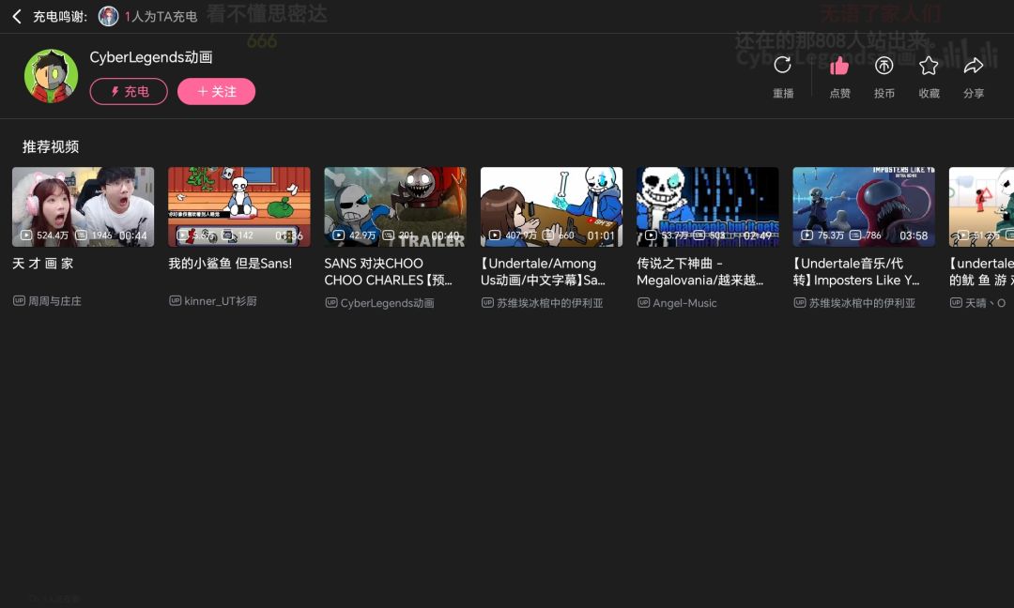This screenshot has width=1014, height=608.
Task: Click the 1人为TA充电 text
Action: tap(161, 17)
